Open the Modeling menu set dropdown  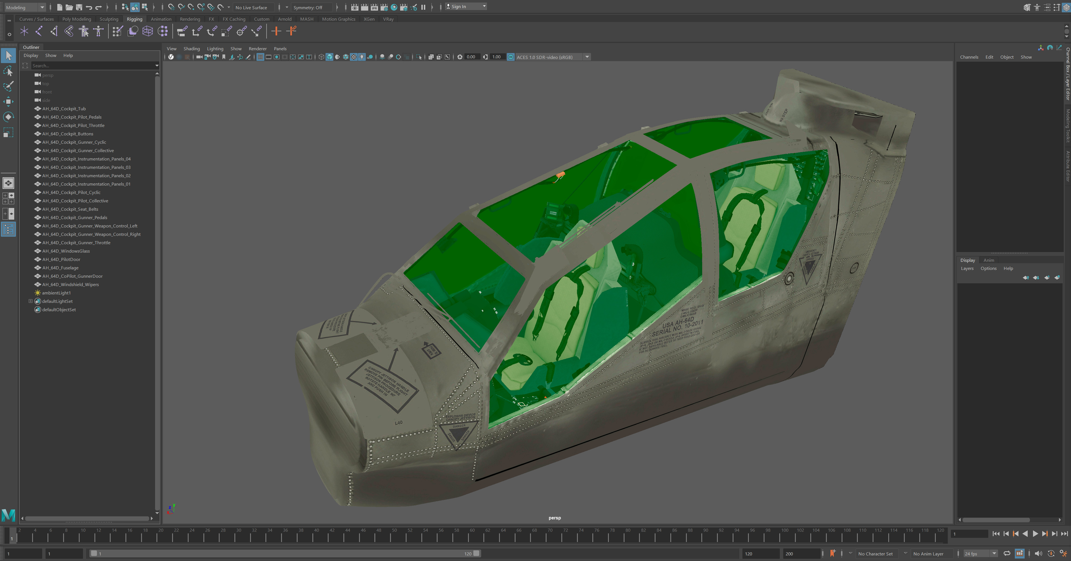[25, 7]
